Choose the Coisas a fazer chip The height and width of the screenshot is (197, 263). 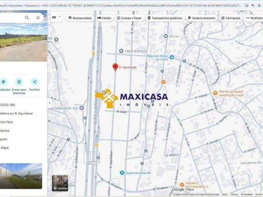pyautogui.click(x=129, y=18)
